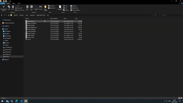Open the Action Center notifications icon
The image size is (183, 103).
180,101
